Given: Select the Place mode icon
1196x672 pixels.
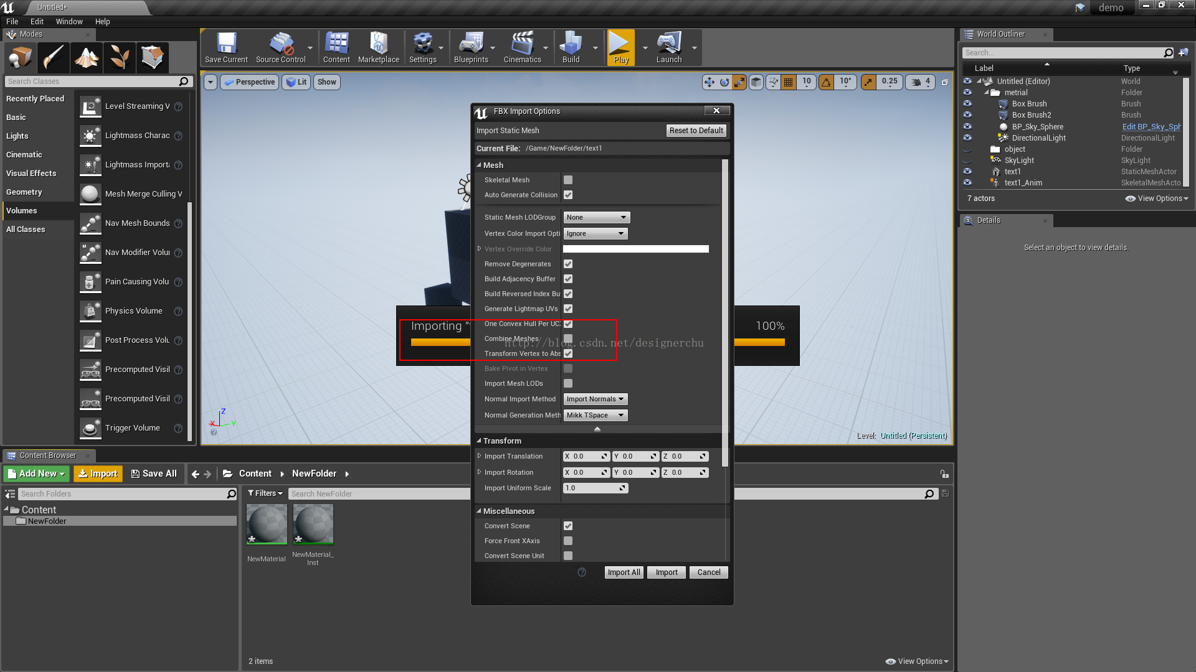Looking at the screenshot, I should [20, 58].
